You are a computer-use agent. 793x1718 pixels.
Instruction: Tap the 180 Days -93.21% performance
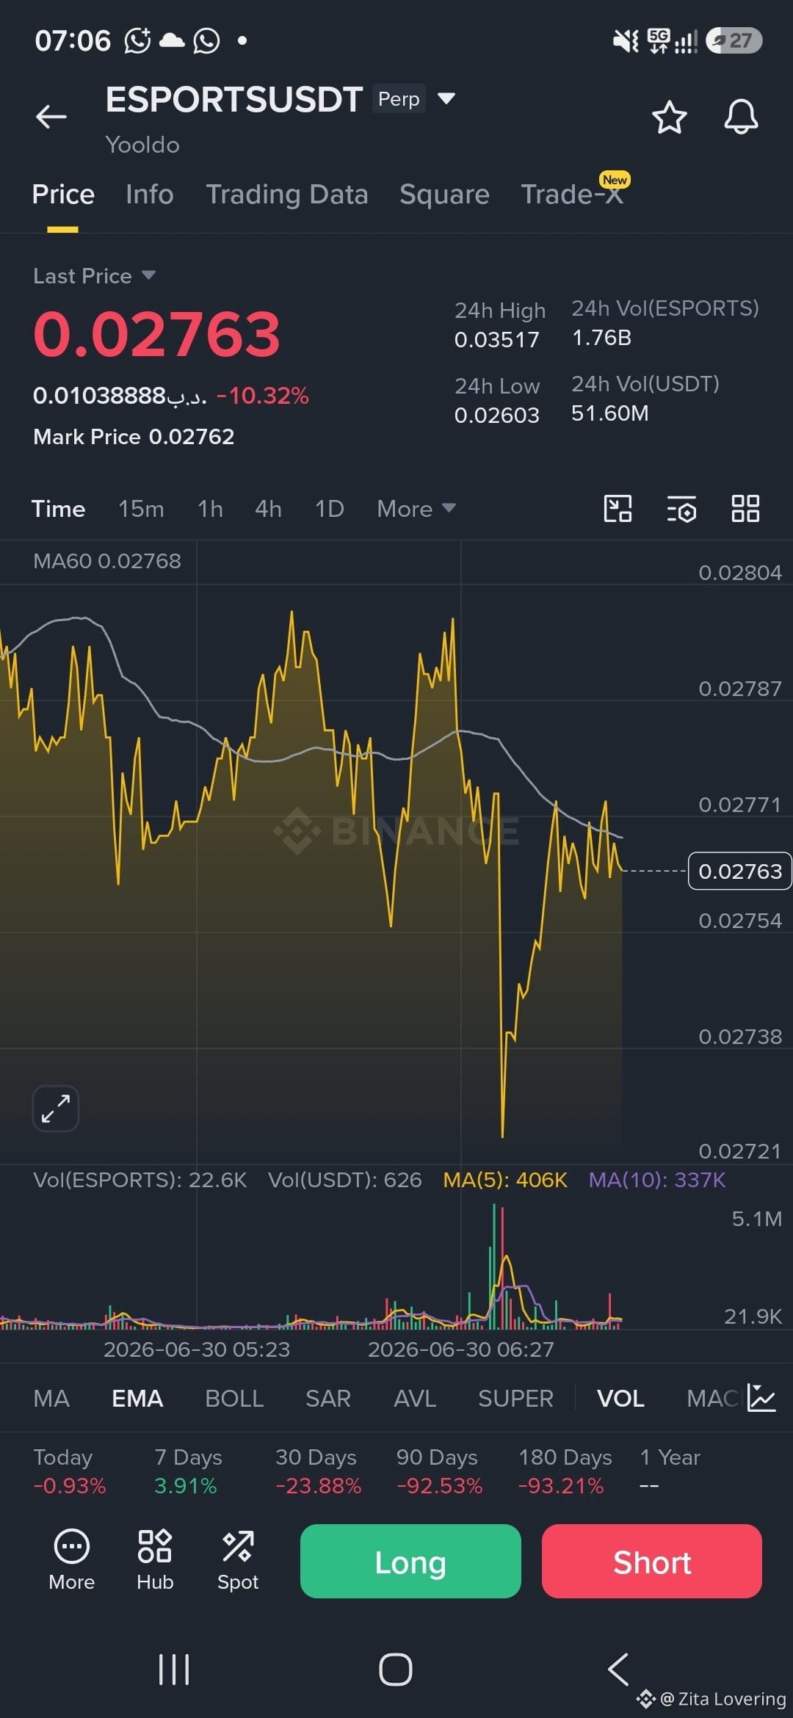coord(565,1471)
